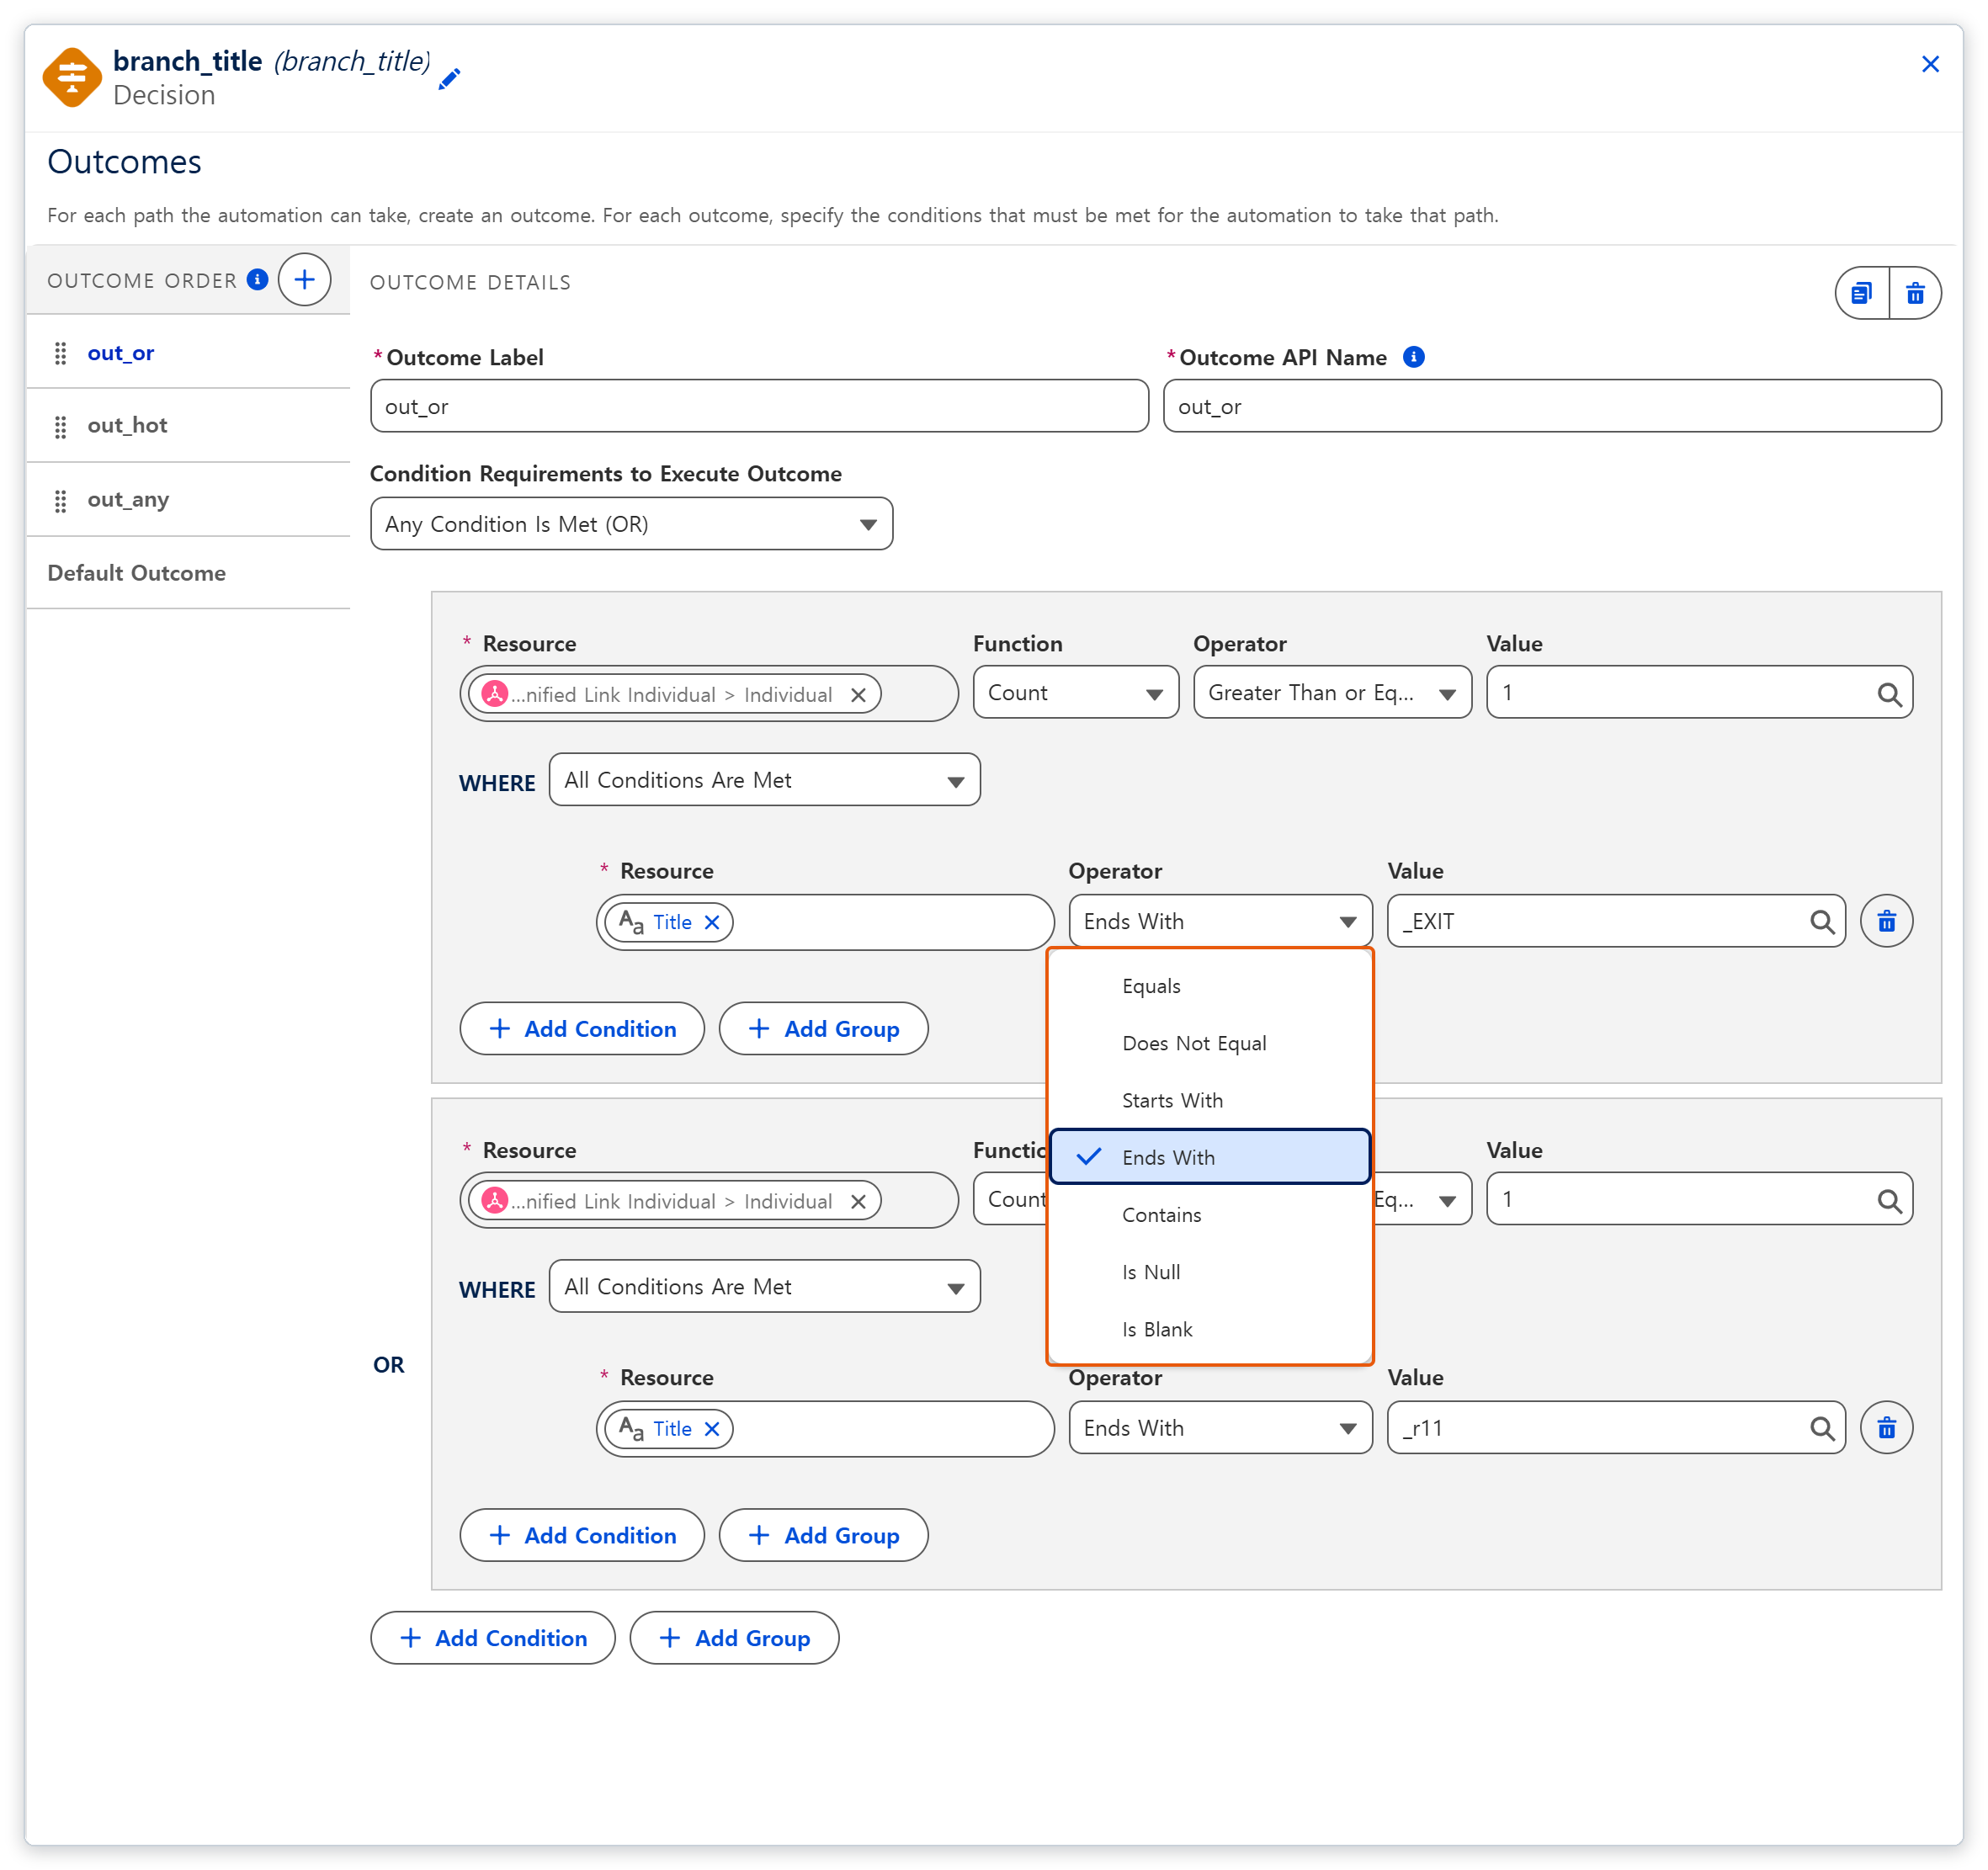Add a new outcome with the plus button
The image size is (1988, 1870).
pos(304,280)
